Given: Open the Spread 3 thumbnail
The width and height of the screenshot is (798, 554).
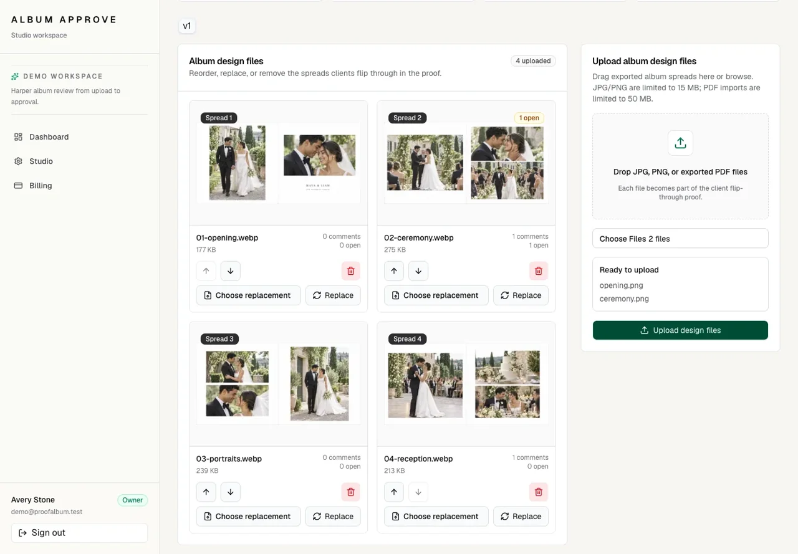Looking at the screenshot, I should [279, 384].
